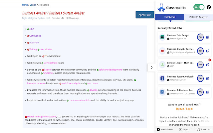Open Business Data Analyst job in new tab
This screenshot has height=133, width=213.
click(208, 37)
